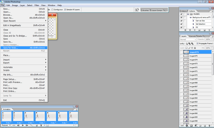The width and height of the screenshot is (214, 128).
Task: Toggle the MUGEN action set checkmark
Action: pos(181,14)
